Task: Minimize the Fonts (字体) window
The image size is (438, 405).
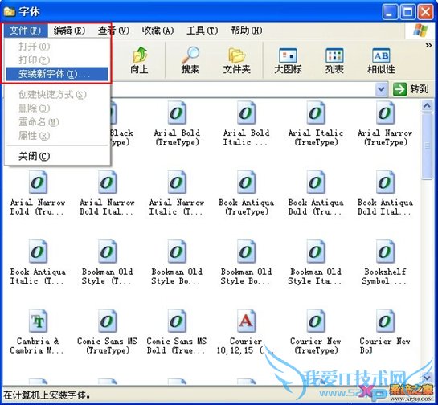Action: [391, 12]
